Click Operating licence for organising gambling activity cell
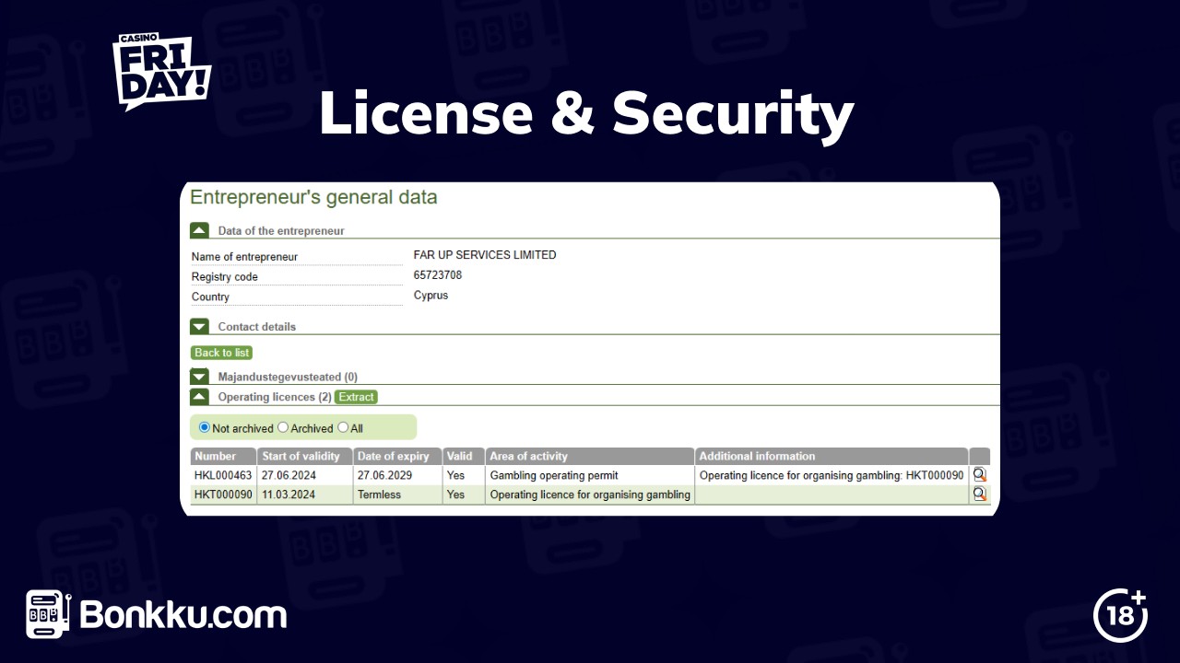This screenshot has width=1180, height=663. 590,494
